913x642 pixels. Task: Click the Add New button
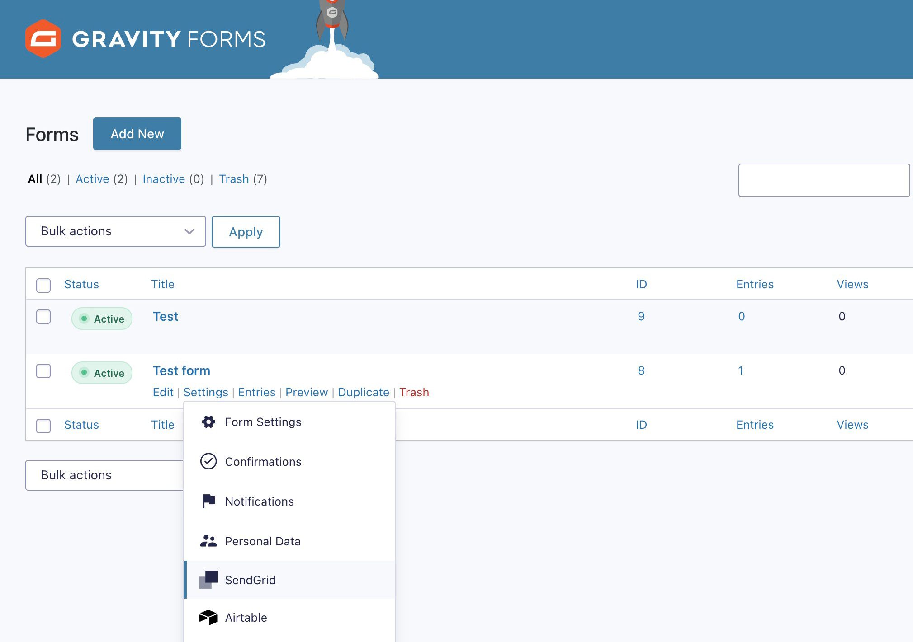137,133
